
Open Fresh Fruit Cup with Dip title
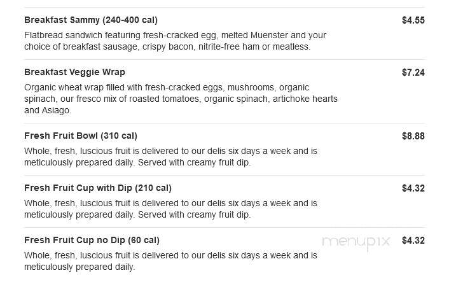point(98,188)
